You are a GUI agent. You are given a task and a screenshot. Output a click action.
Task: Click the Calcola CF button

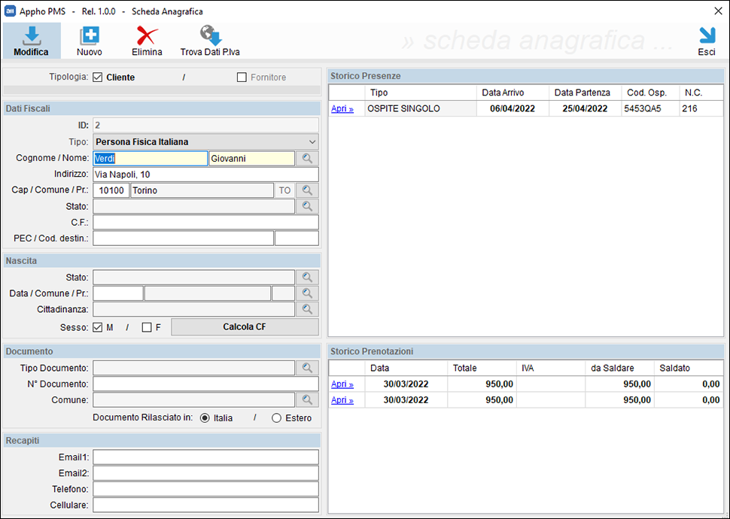(245, 326)
